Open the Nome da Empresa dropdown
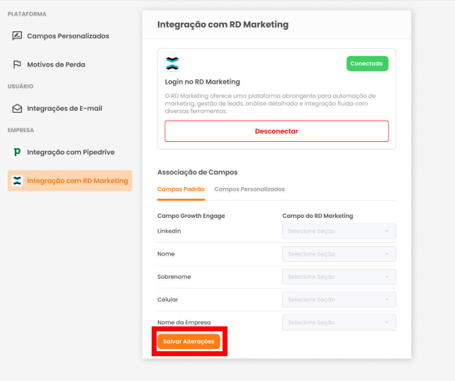Viewport: 455px width, 381px height. coord(338,322)
